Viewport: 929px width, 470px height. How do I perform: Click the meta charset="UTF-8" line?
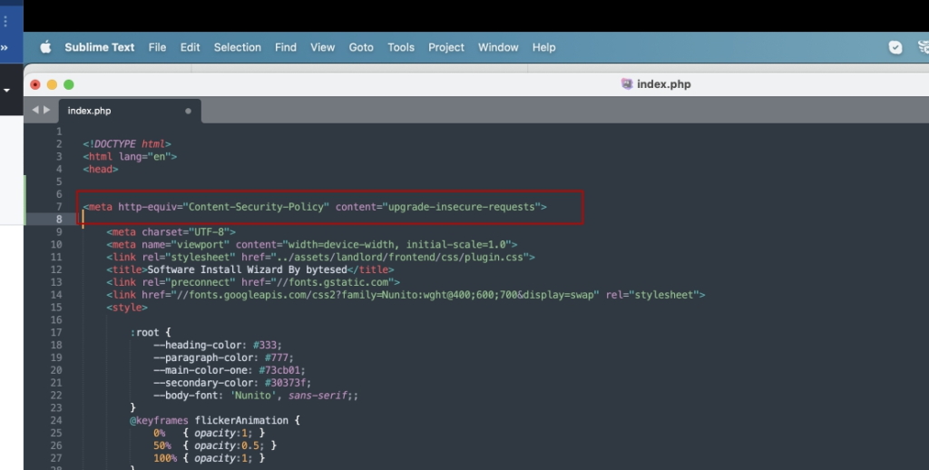point(171,231)
